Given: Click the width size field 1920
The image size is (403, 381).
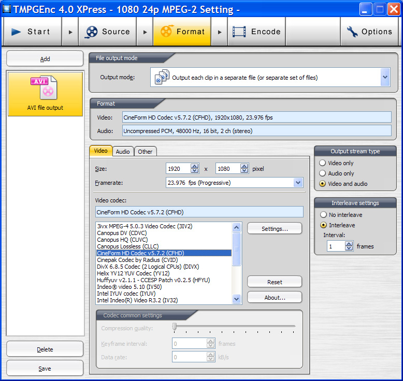Looking at the screenshot, I should click(178, 169).
